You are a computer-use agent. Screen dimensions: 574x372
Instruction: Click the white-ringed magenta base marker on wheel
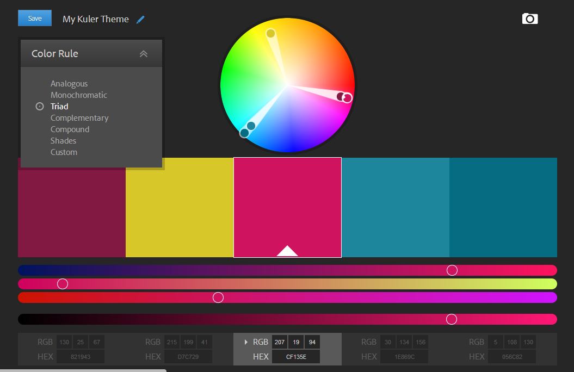(348, 98)
